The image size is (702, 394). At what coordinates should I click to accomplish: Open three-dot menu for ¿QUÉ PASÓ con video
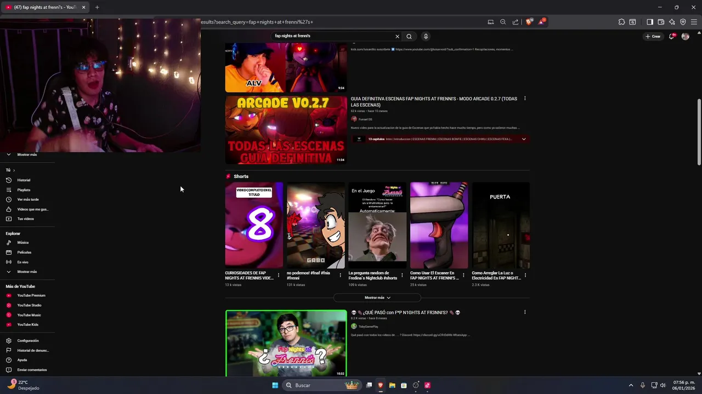point(525,312)
